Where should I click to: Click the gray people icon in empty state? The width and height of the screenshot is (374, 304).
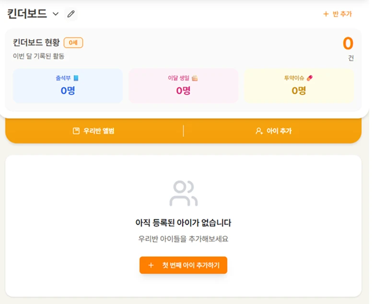click(x=183, y=193)
